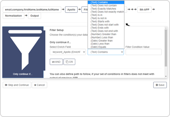Select "(Text) Ends with" condition
This screenshot has width=170, height=117.
(106, 28)
